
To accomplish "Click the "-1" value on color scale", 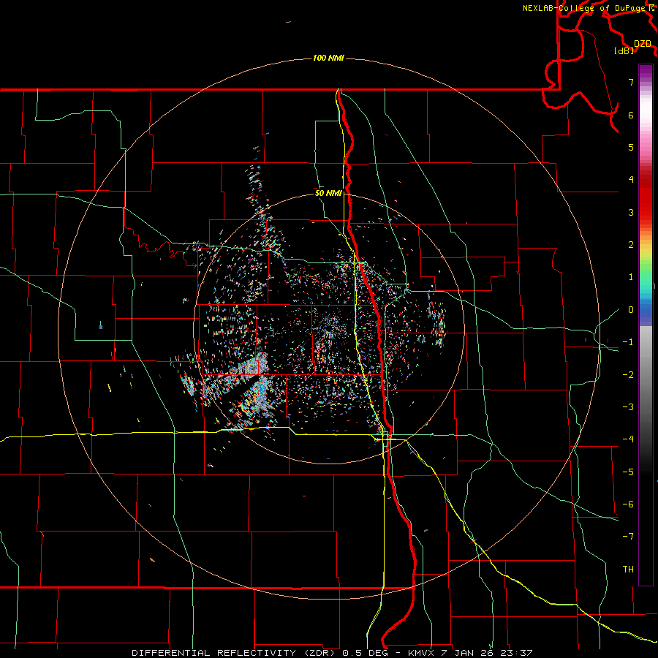I will pyautogui.click(x=628, y=342).
